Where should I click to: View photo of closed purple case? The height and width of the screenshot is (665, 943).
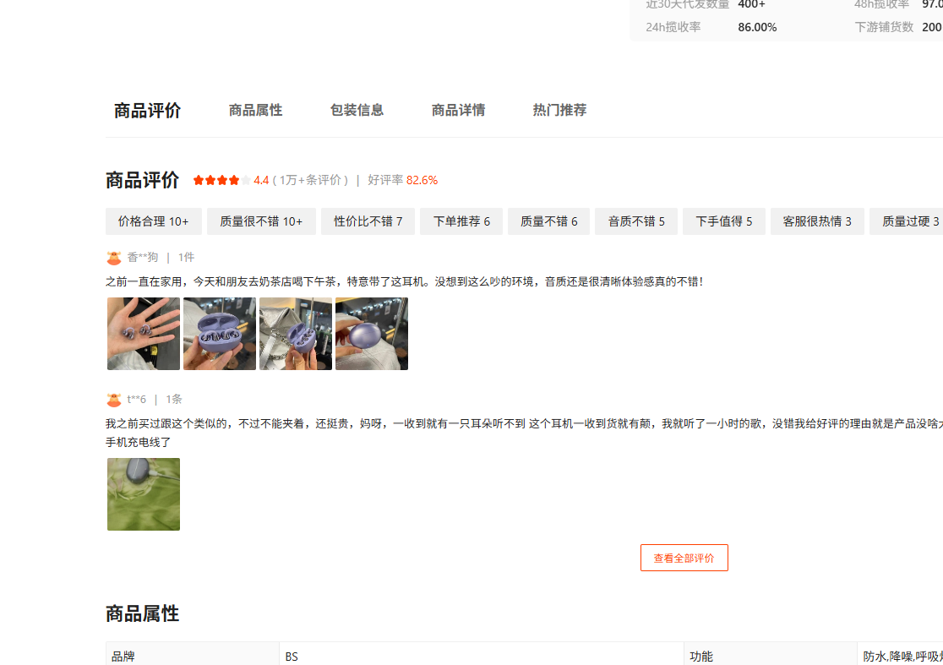click(x=372, y=334)
